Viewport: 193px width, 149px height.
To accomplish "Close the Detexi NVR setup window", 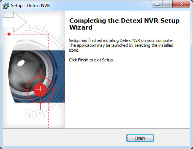I will [181, 4].
